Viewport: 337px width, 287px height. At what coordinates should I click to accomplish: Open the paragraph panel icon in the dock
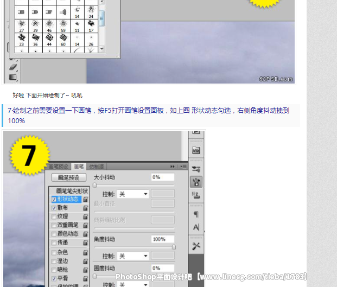click(196, 214)
